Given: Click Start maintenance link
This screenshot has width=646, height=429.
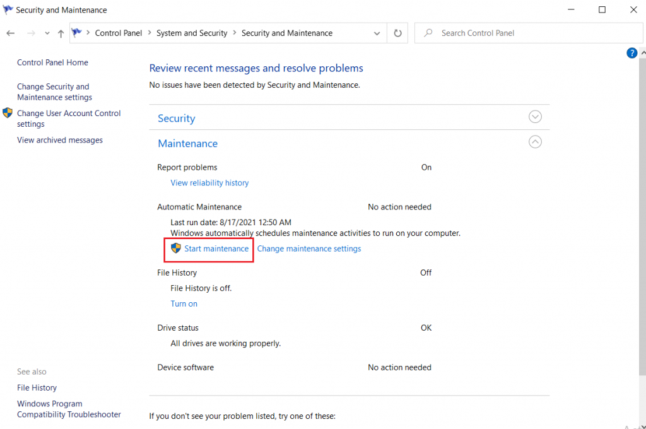Looking at the screenshot, I should tap(216, 249).
